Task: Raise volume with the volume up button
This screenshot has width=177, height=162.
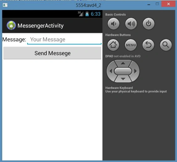Action: (131, 24)
